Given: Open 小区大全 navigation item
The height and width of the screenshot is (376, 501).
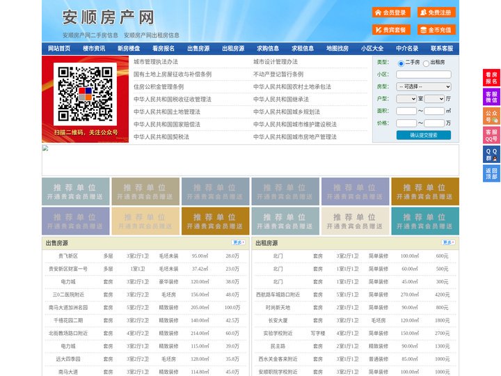Looking at the screenshot, I should pos(372,49).
